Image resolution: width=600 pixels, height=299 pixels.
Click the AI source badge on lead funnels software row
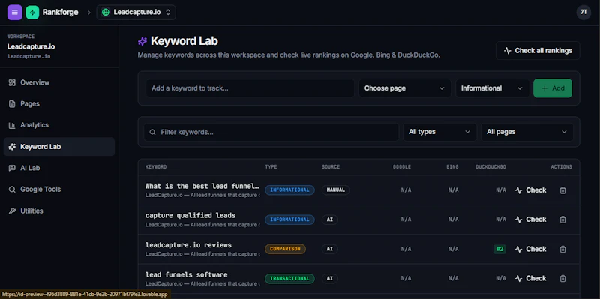tap(330, 278)
